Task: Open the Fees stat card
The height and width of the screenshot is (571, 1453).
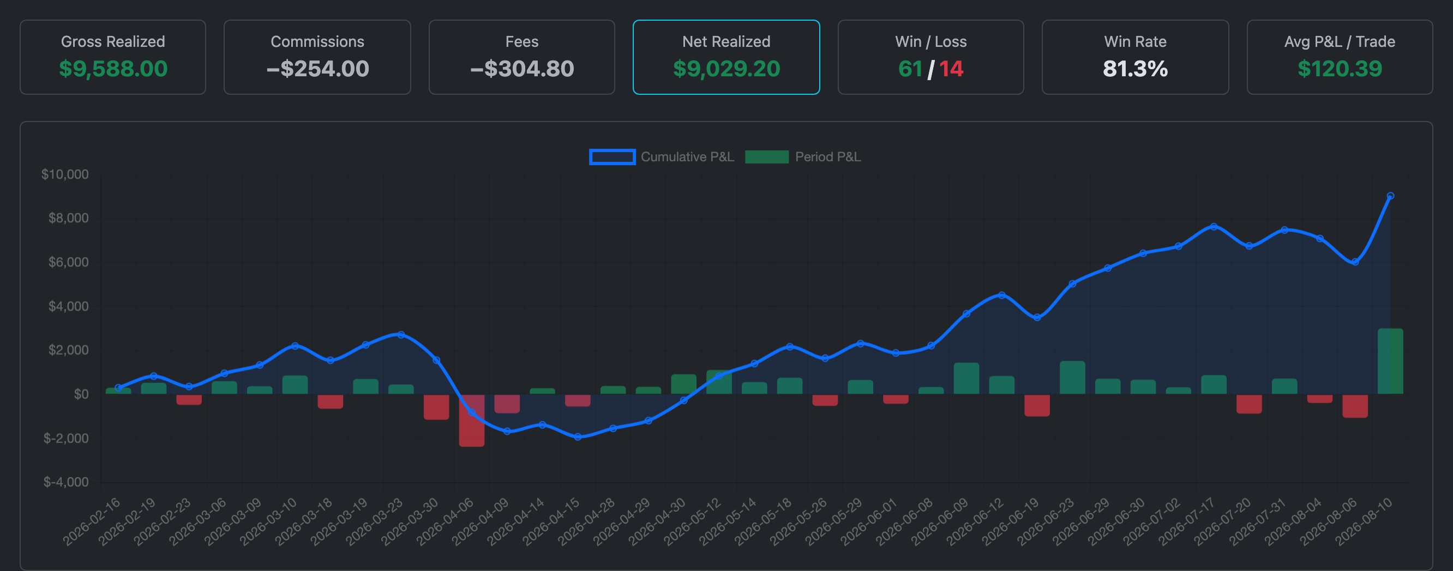Action: point(522,57)
